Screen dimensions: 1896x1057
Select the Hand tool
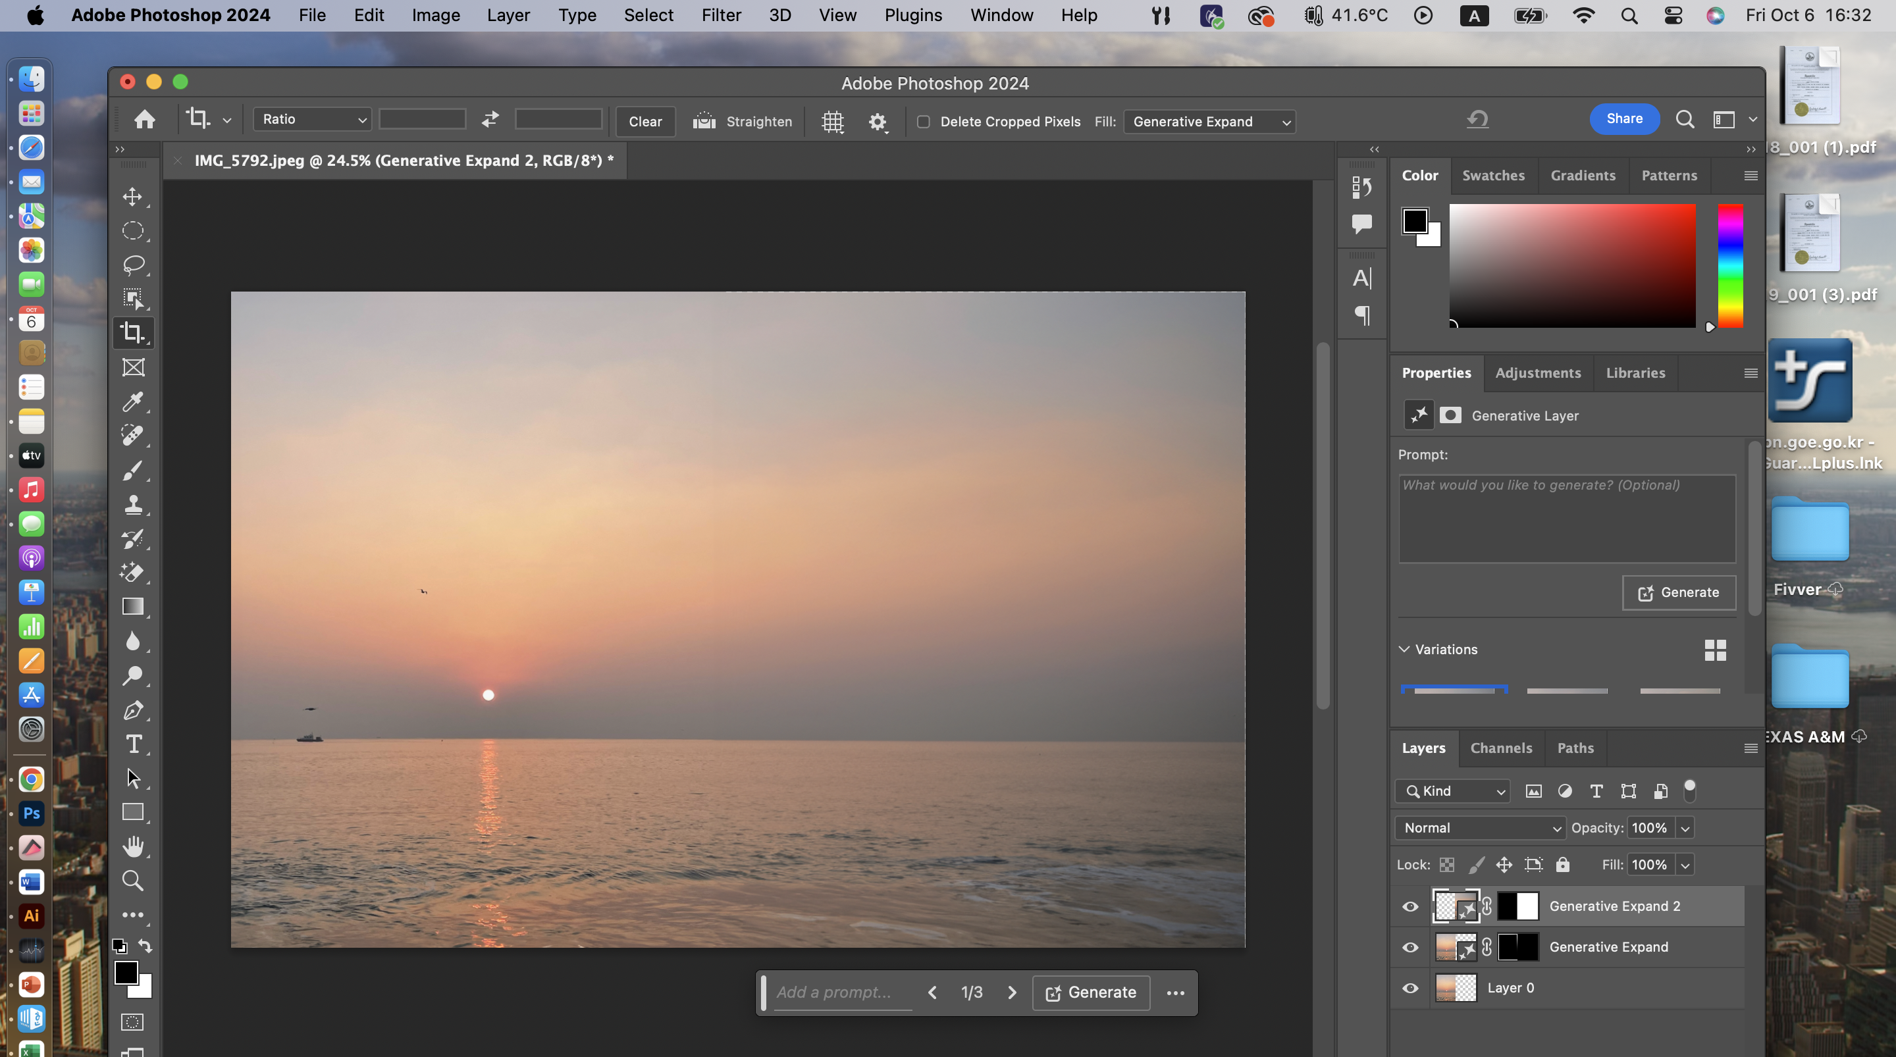(132, 846)
